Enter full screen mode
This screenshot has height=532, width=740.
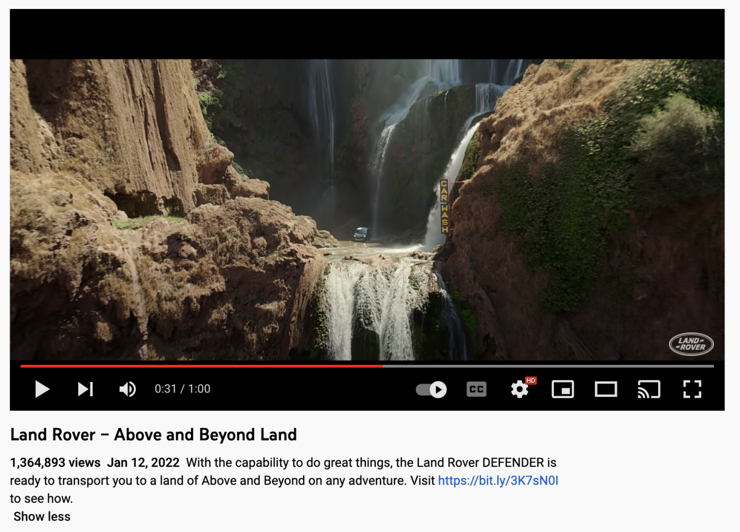point(692,389)
